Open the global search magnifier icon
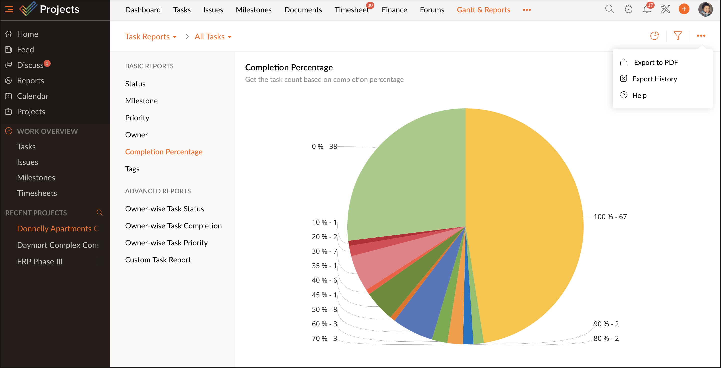Viewport: 721px width, 368px height. tap(609, 9)
